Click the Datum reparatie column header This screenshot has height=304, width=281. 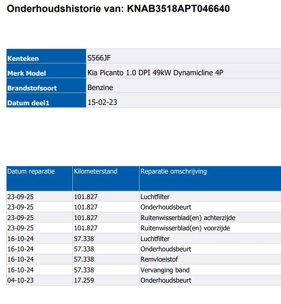[x=31, y=172]
